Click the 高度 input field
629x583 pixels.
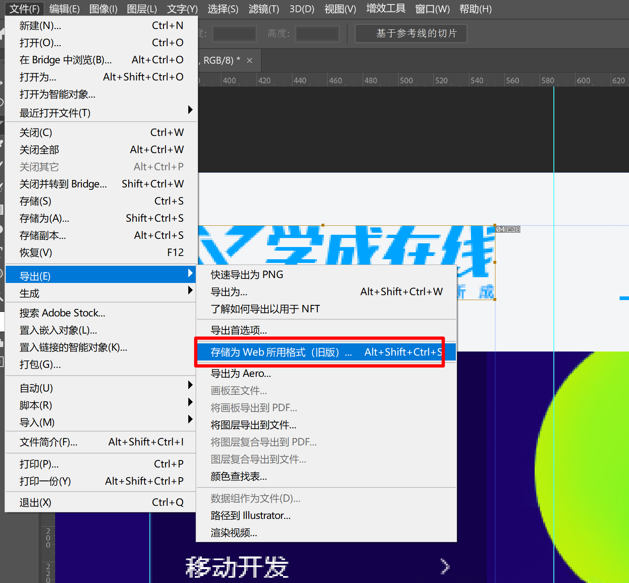[x=317, y=33]
